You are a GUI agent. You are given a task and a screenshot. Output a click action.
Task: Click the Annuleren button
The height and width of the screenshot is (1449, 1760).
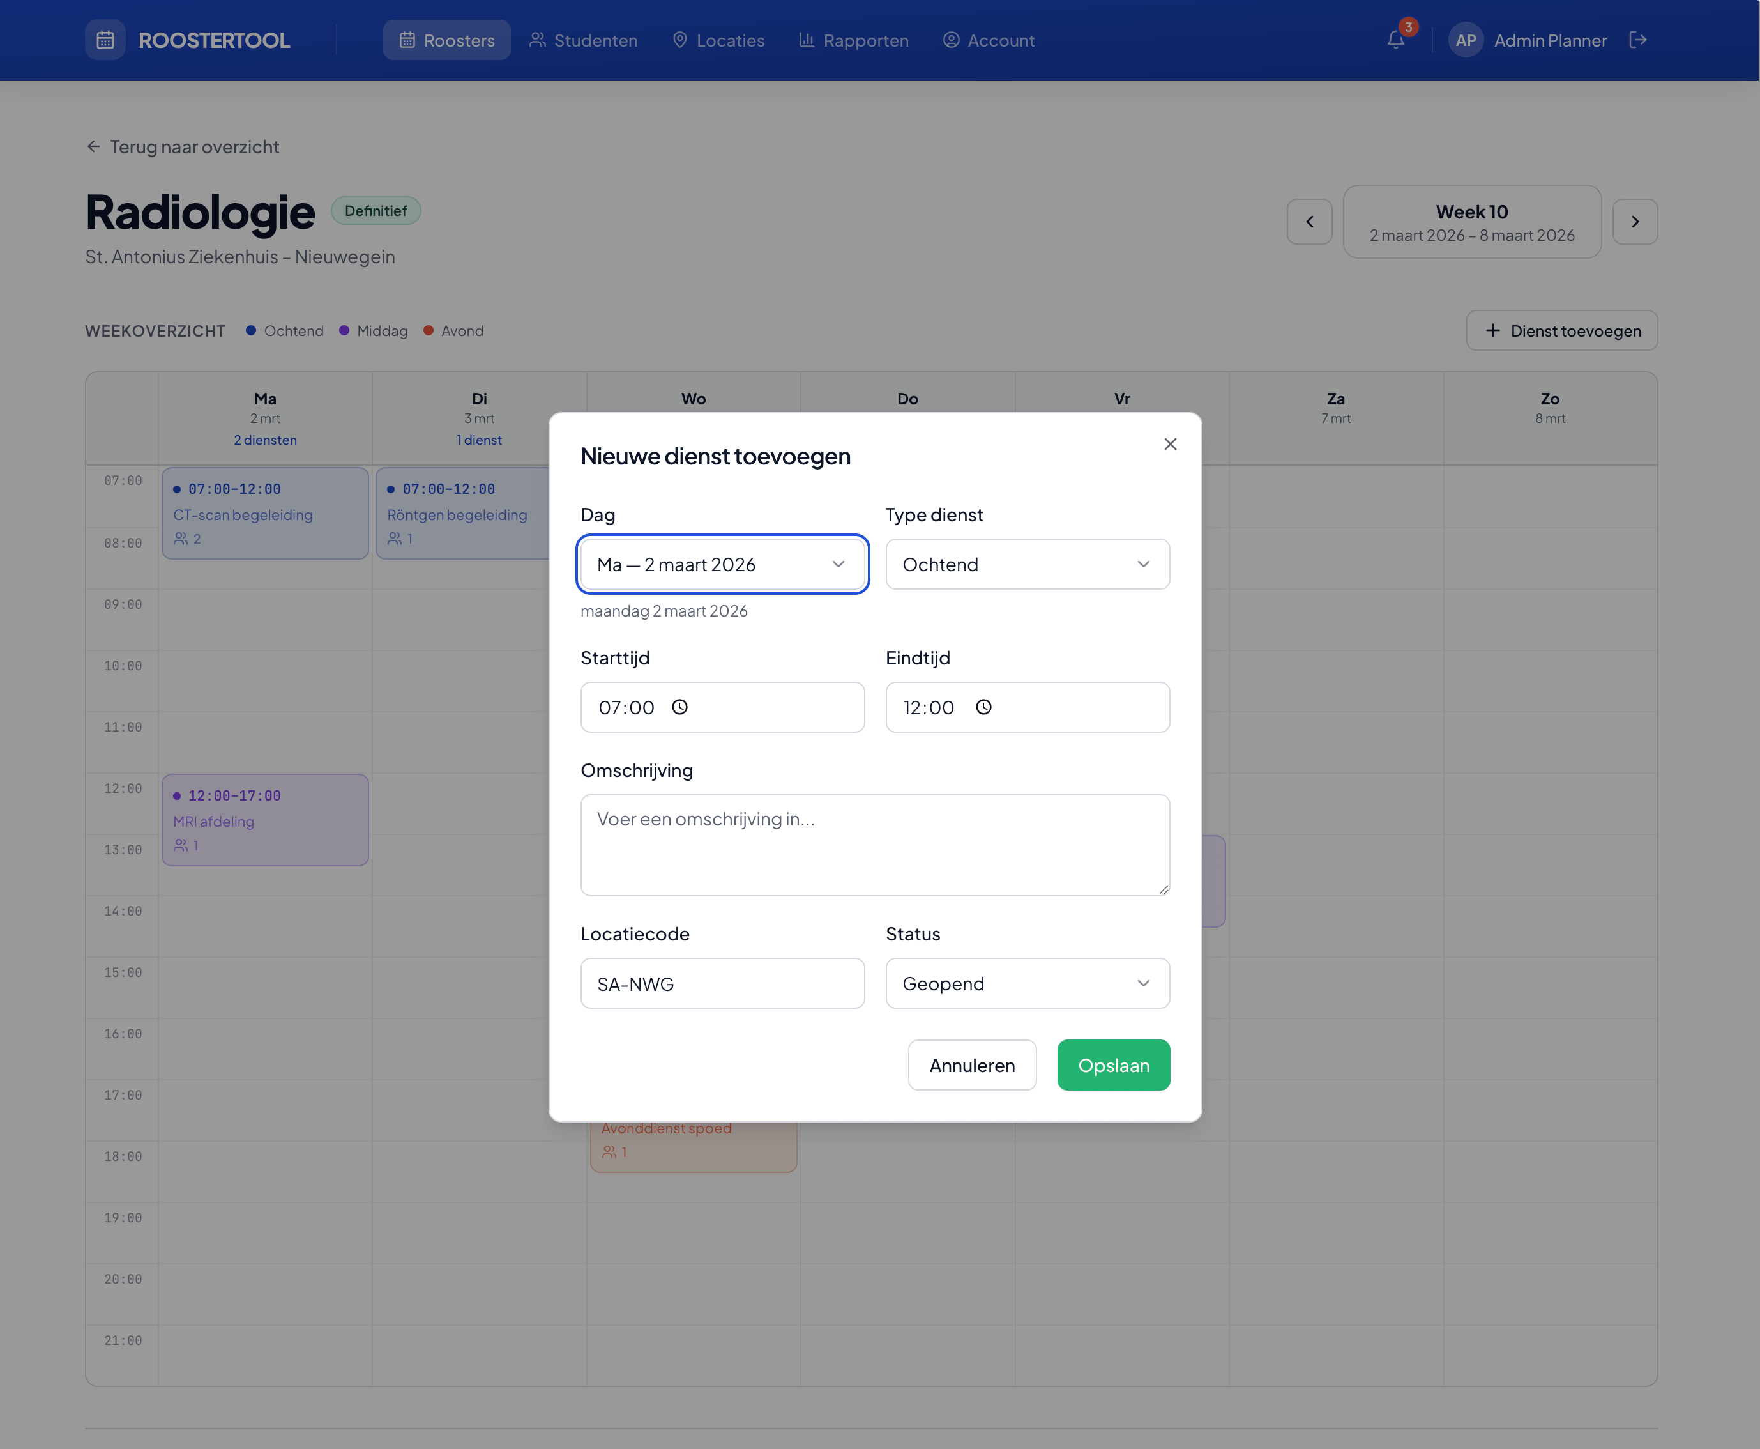(x=972, y=1065)
